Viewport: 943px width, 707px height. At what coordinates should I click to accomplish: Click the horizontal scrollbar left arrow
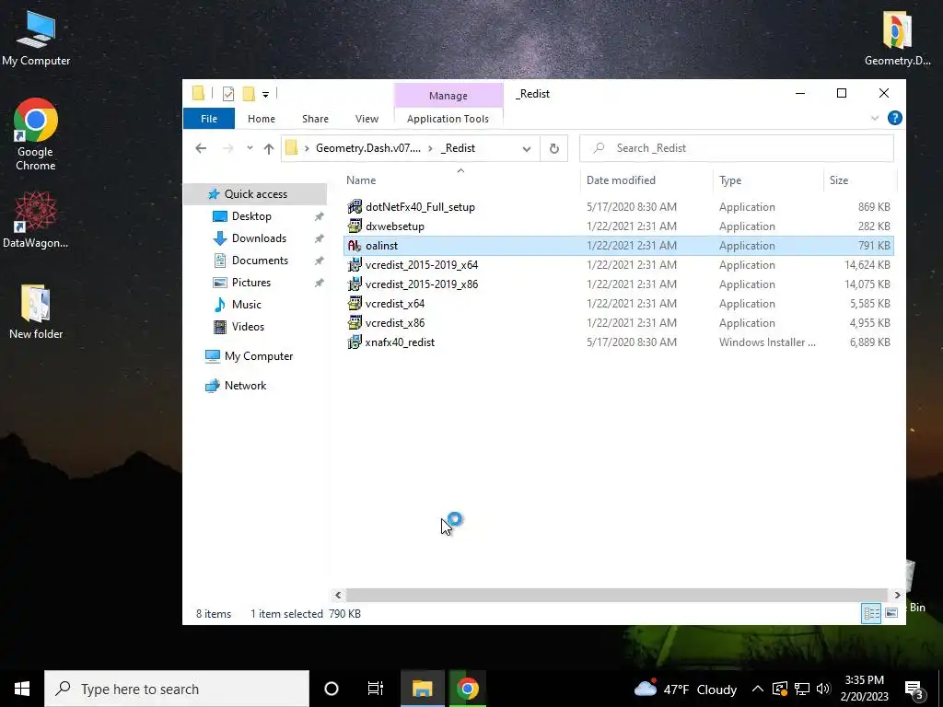tap(338, 596)
